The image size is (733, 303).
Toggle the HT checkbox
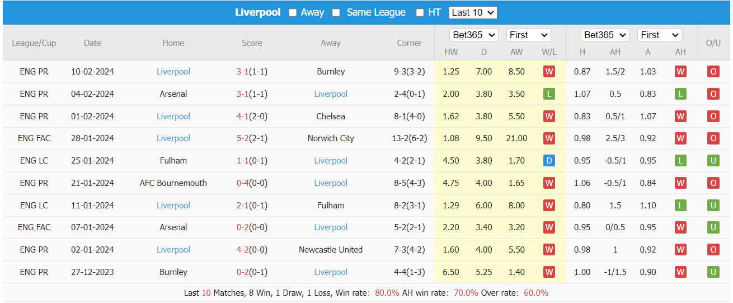click(x=420, y=13)
